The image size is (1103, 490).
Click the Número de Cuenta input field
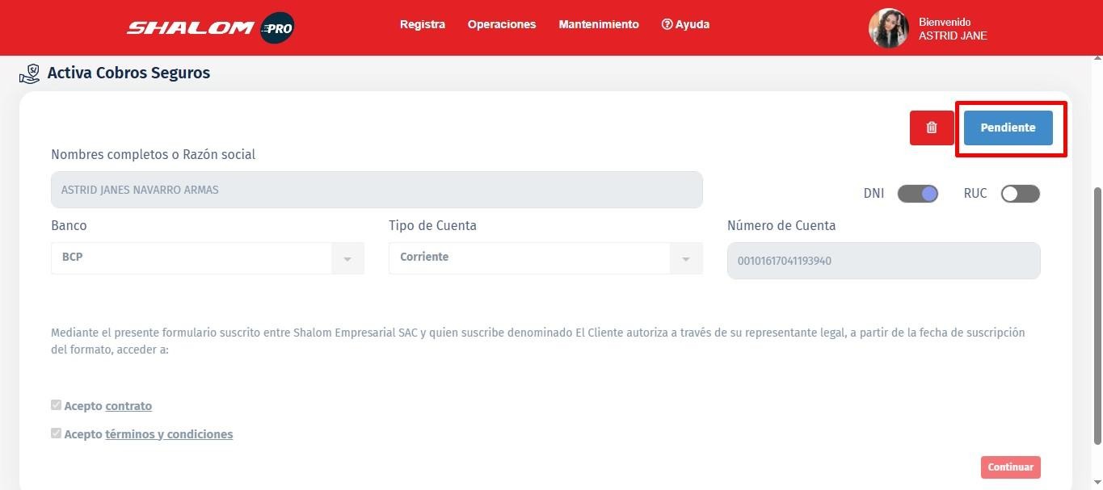click(x=883, y=261)
